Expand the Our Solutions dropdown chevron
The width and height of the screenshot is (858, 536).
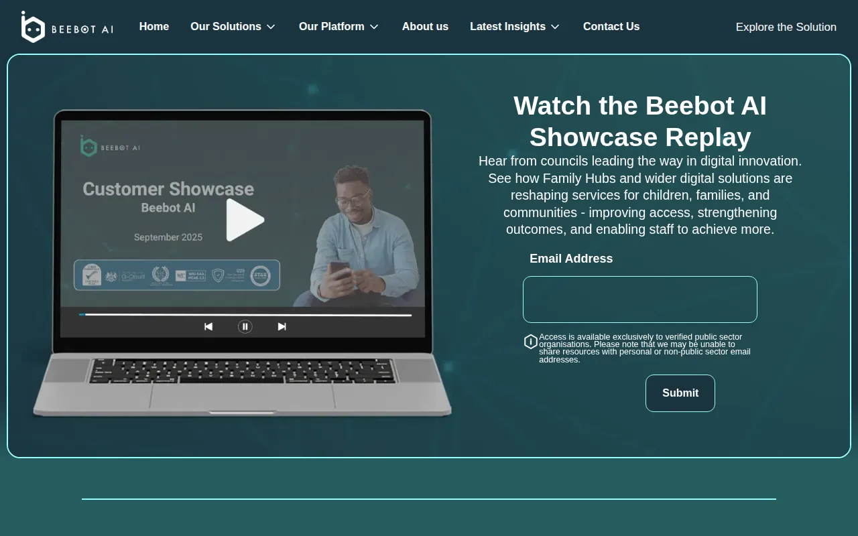271,27
